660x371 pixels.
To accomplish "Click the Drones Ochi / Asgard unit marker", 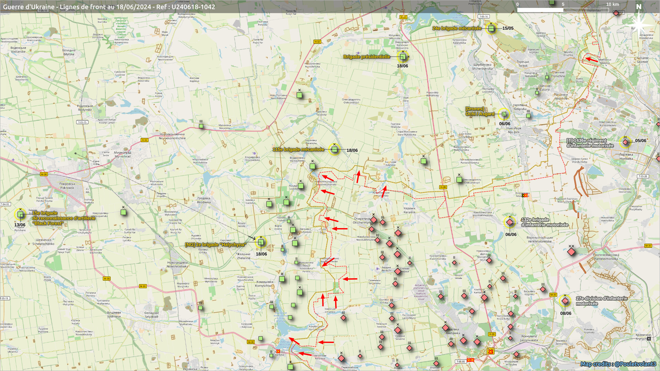I will [504, 114].
